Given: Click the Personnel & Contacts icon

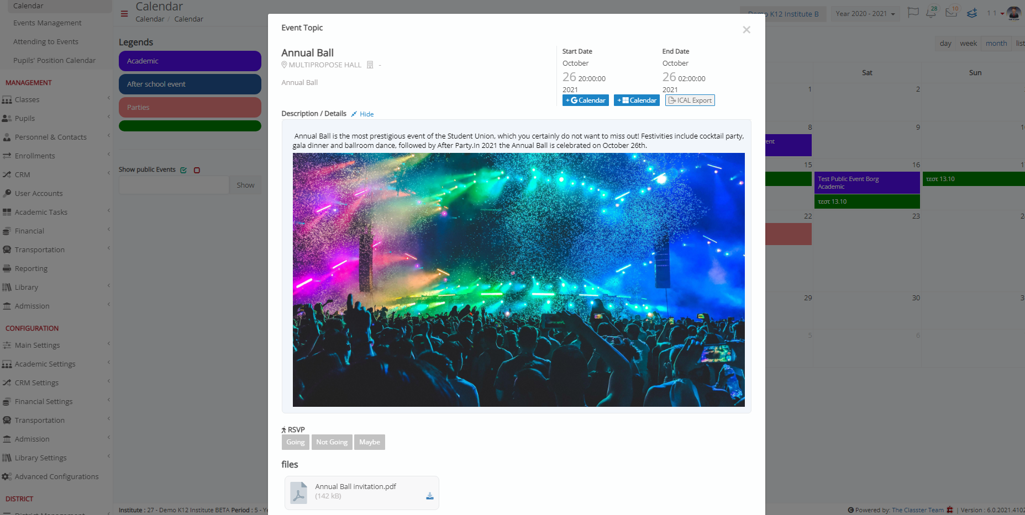Looking at the screenshot, I should [x=7, y=137].
